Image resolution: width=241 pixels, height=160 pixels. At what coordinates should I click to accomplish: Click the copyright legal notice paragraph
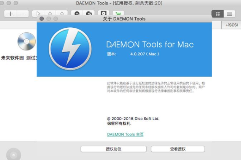pyautogui.click(x=156, y=87)
